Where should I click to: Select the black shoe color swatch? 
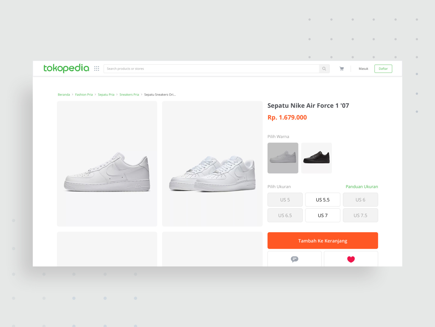316,158
